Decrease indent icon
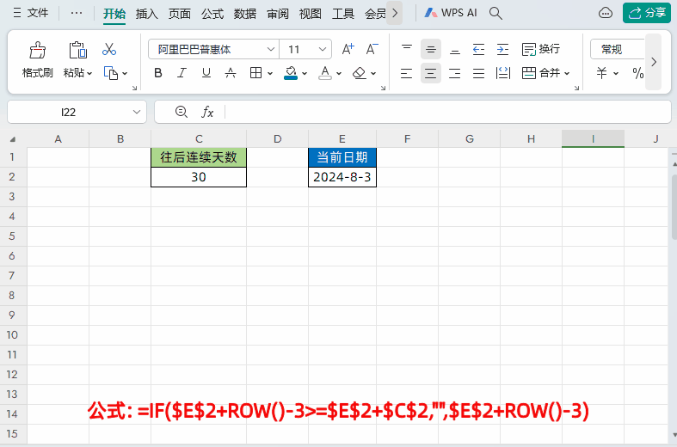This screenshot has height=447, width=677. [x=479, y=49]
